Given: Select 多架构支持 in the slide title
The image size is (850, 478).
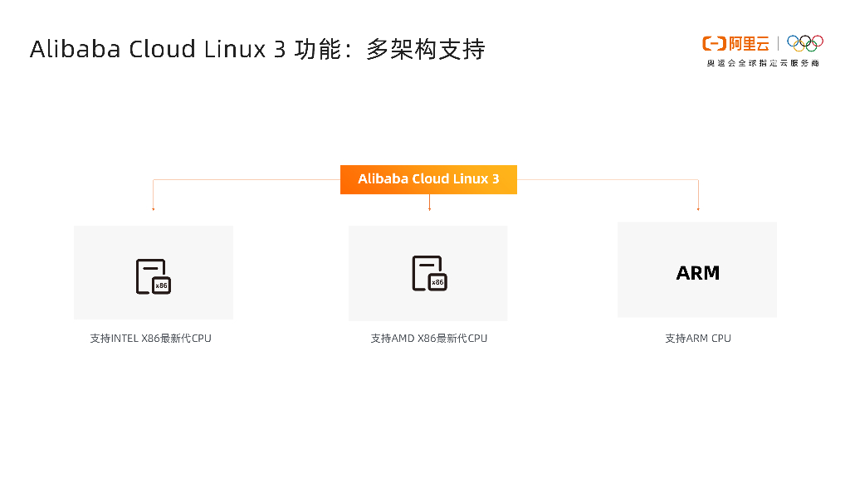Looking at the screenshot, I should pyautogui.click(x=425, y=49).
